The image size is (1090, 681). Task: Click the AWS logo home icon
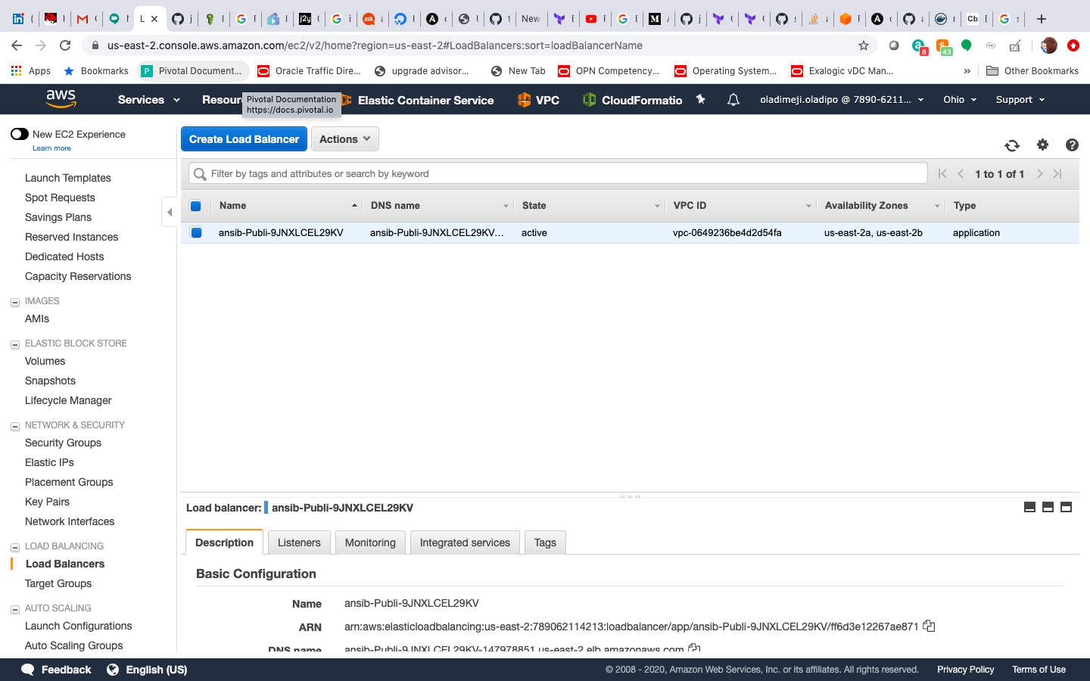[x=61, y=98]
